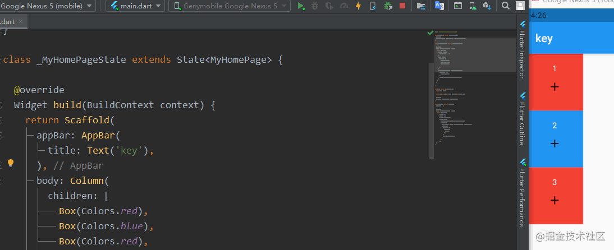
Task: Click the Box(Colors.blue) line
Action: click(107, 226)
